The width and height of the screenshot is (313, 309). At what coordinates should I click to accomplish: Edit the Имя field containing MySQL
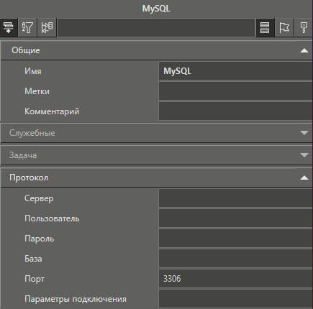(235, 71)
